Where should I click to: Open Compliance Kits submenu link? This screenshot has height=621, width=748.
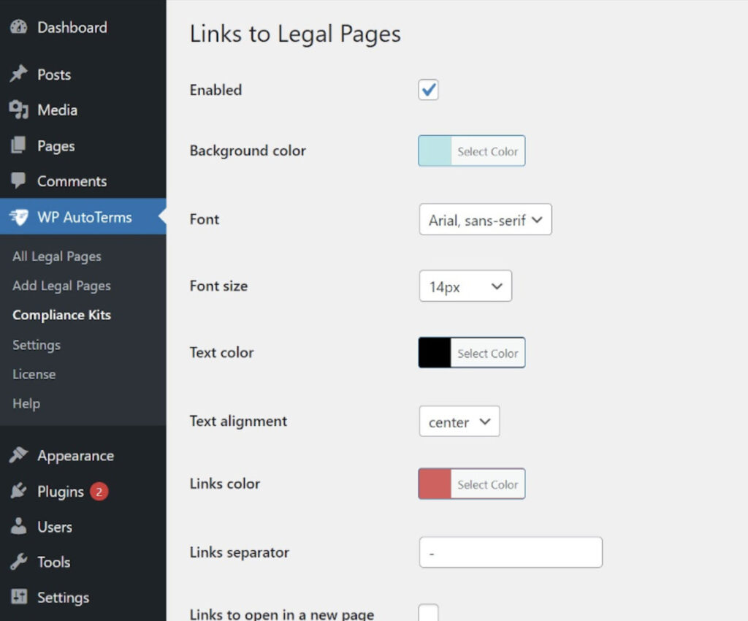point(61,316)
